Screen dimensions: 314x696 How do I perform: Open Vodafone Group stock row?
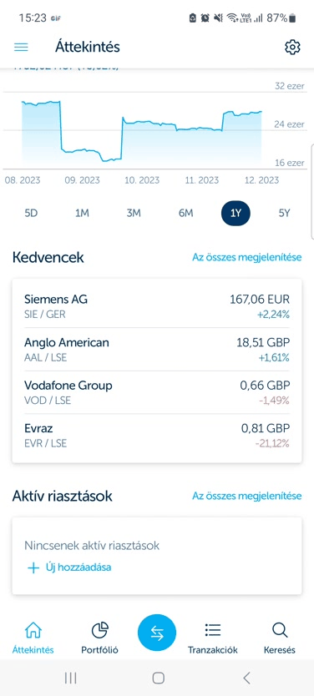[157, 392]
